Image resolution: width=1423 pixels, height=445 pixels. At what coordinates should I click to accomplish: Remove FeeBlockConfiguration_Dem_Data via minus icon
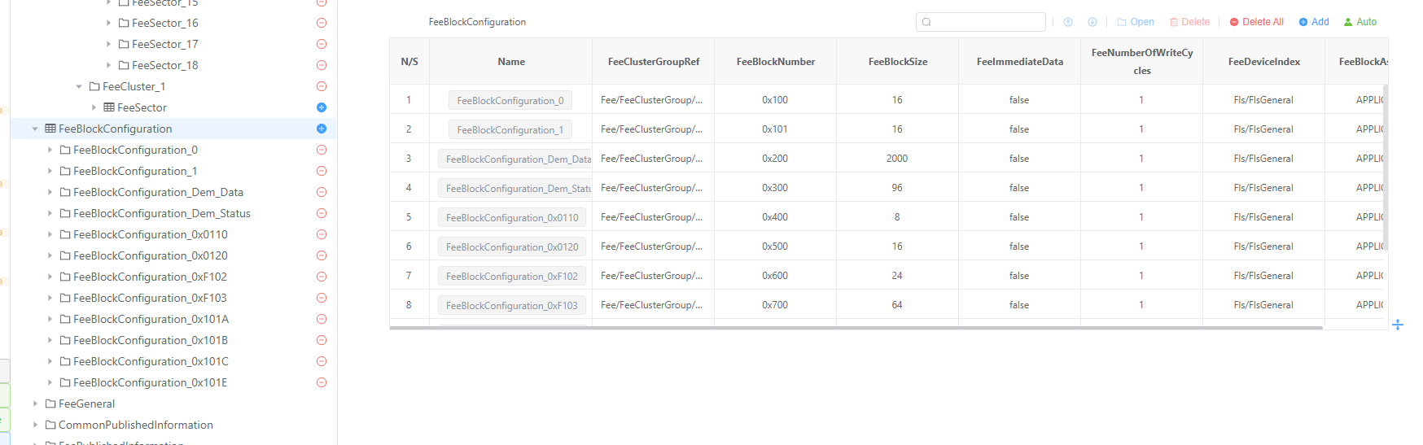tap(322, 192)
